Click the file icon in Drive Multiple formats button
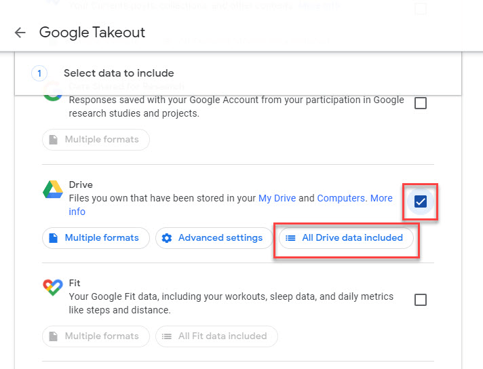The width and height of the screenshot is (483, 369). [54, 238]
